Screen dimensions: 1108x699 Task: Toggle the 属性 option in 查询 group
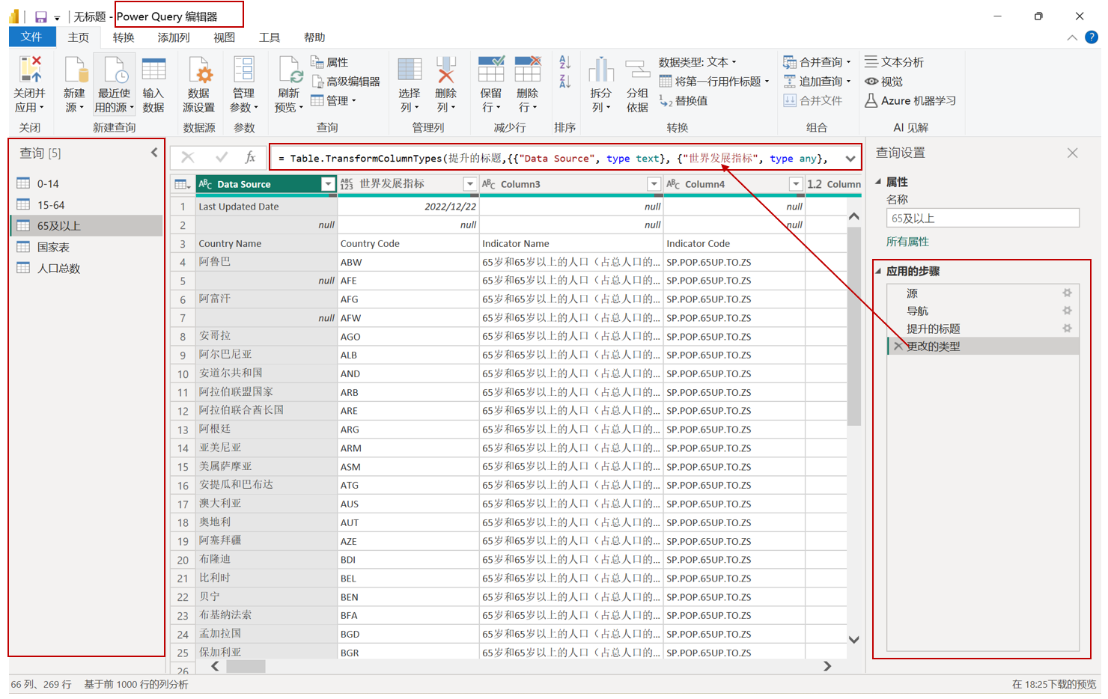click(x=332, y=62)
